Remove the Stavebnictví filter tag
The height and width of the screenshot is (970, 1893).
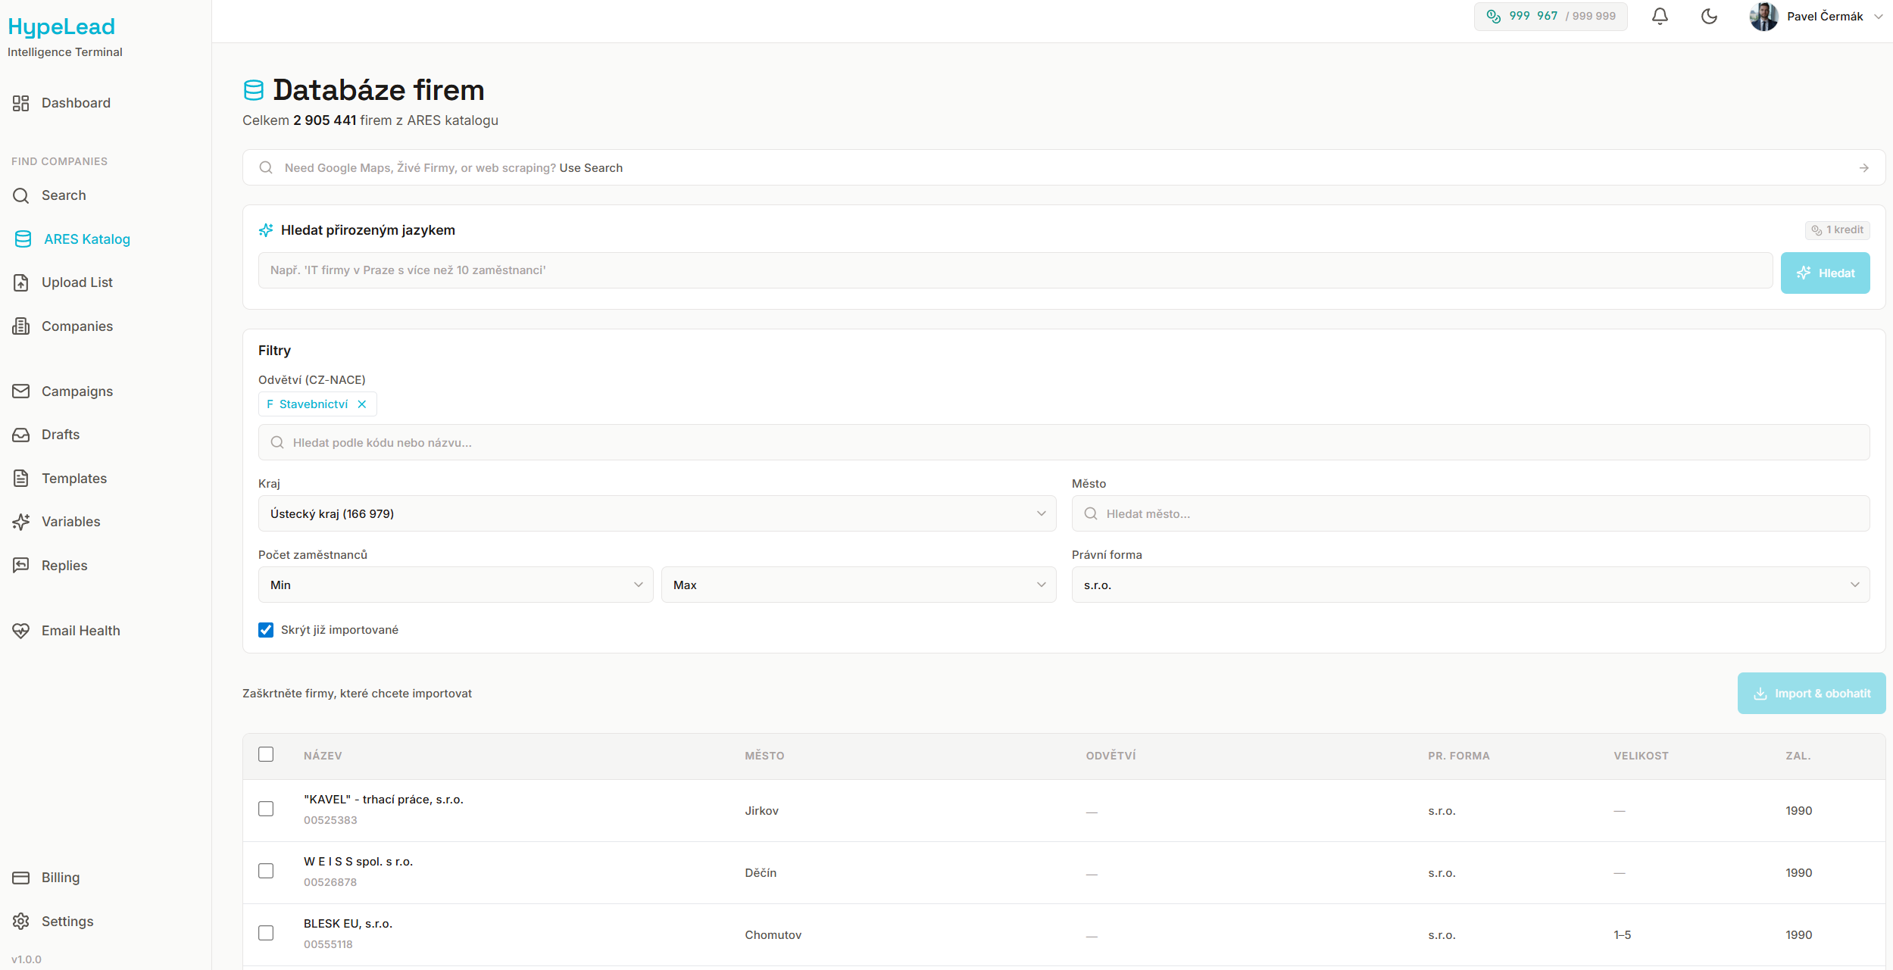362,404
